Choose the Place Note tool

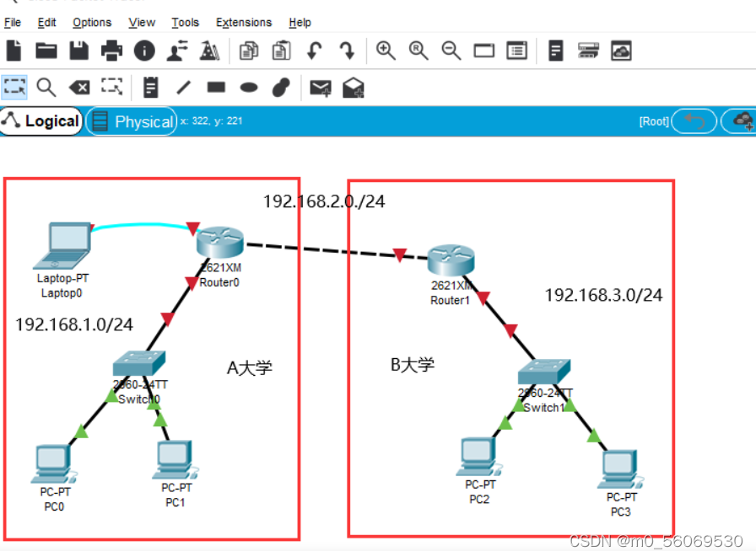[x=151, y=87]
